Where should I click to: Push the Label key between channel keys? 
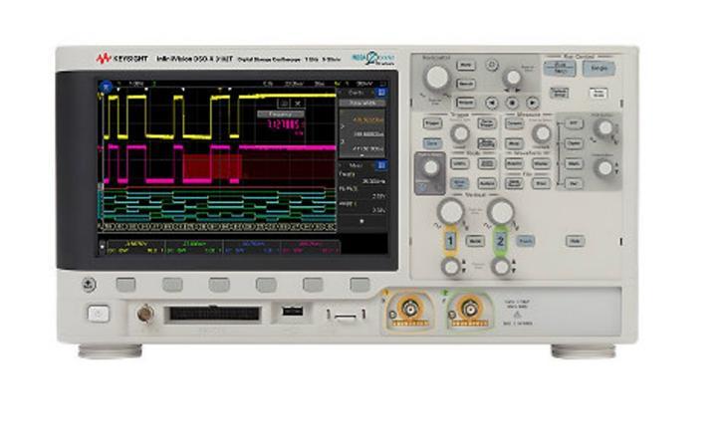coord(475,241)
